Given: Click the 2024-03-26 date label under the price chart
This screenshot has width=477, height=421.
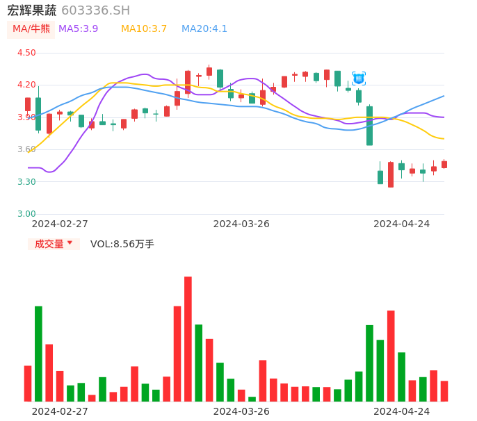Looking at the screenshot, I should (x=241, y=224).
